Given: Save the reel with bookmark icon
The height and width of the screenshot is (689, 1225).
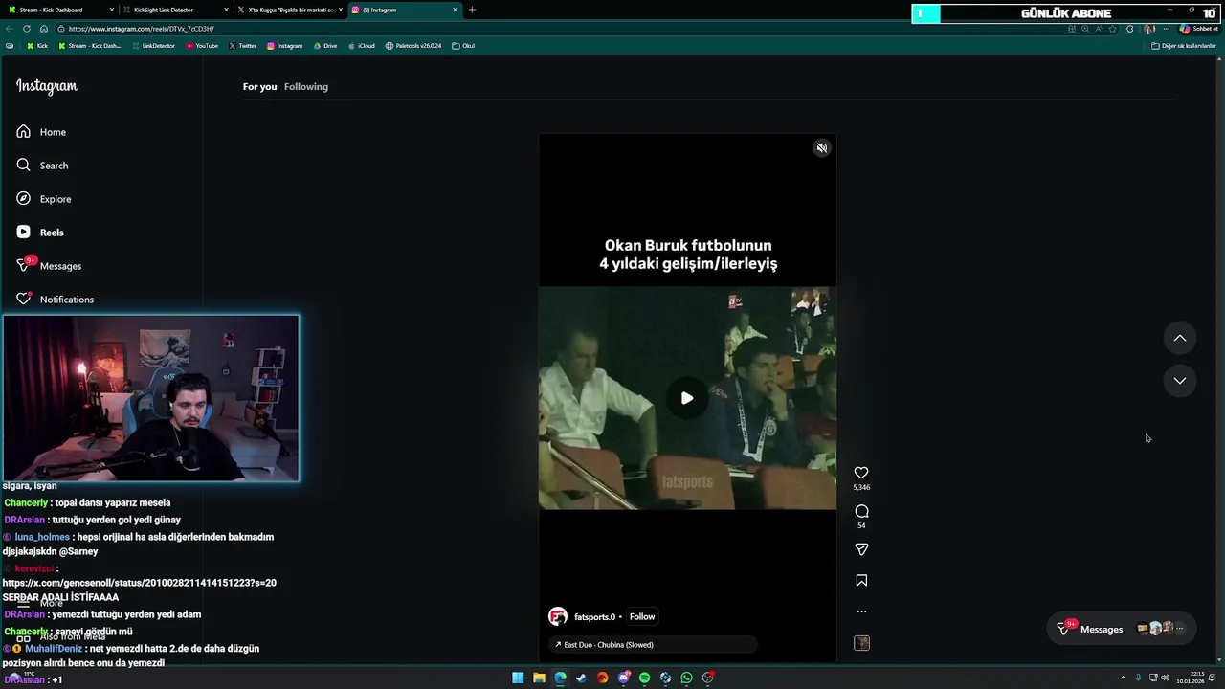Looking at the screenshot, I should point(861,580).
